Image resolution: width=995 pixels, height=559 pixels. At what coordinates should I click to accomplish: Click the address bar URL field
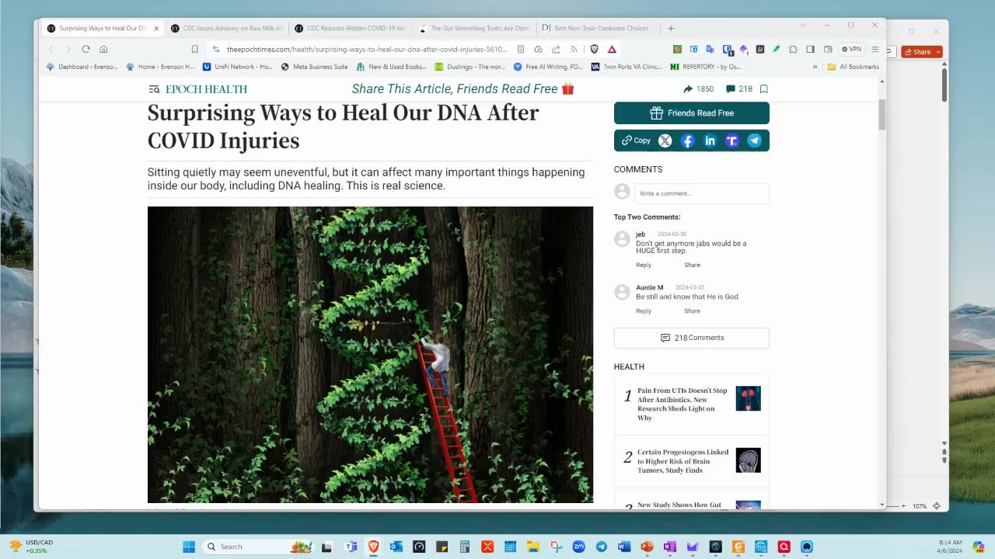[x=365, y=49]
